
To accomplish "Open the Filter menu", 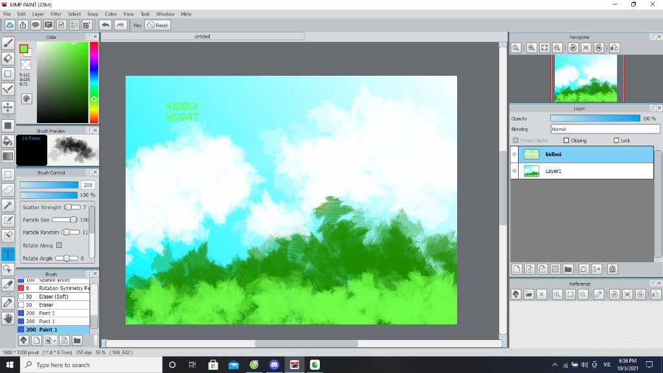I will tap(56, 14).
